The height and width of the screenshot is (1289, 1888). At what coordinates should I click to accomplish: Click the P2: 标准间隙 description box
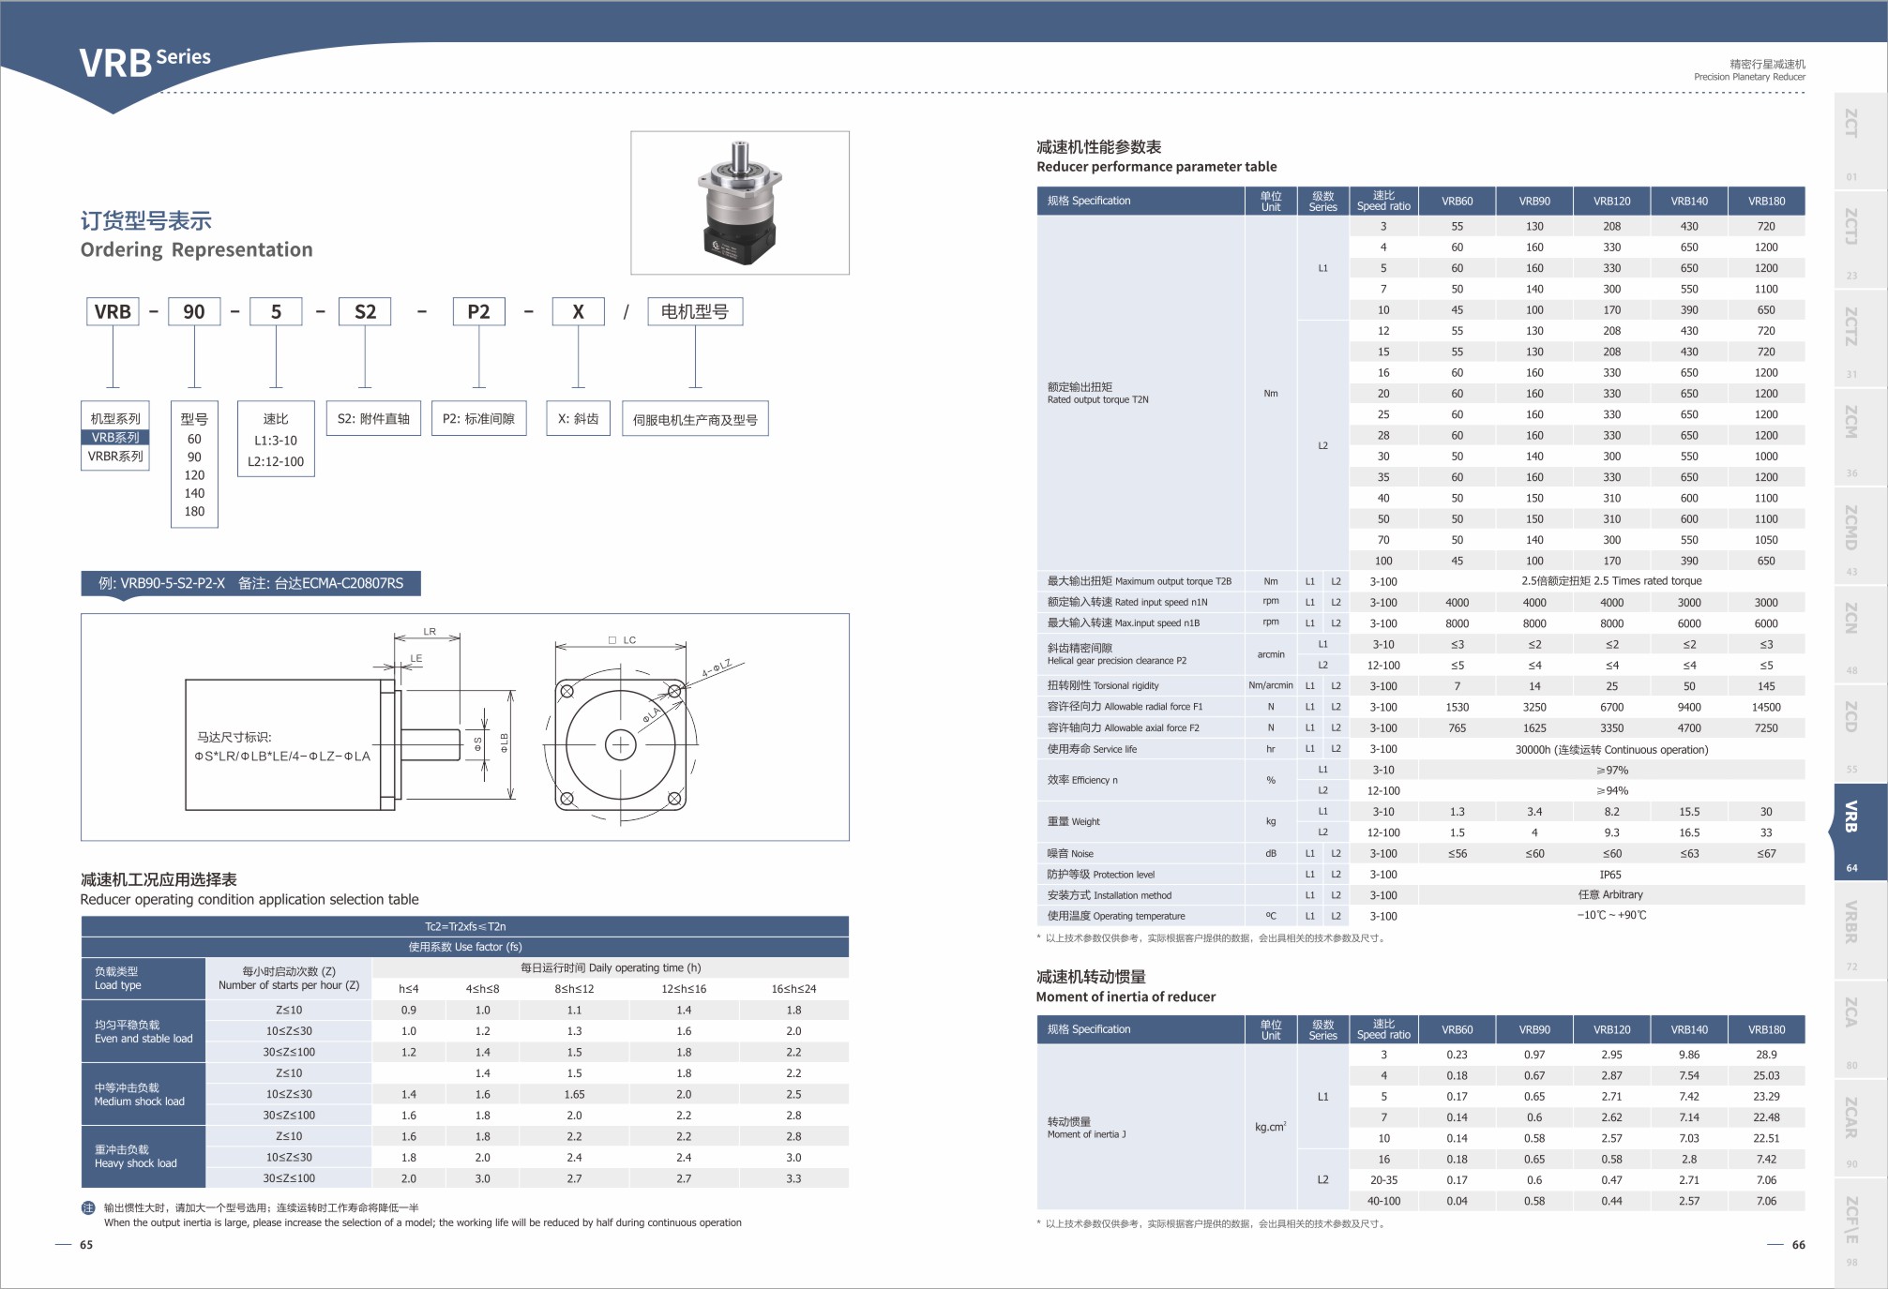click(x=478, y=419)
